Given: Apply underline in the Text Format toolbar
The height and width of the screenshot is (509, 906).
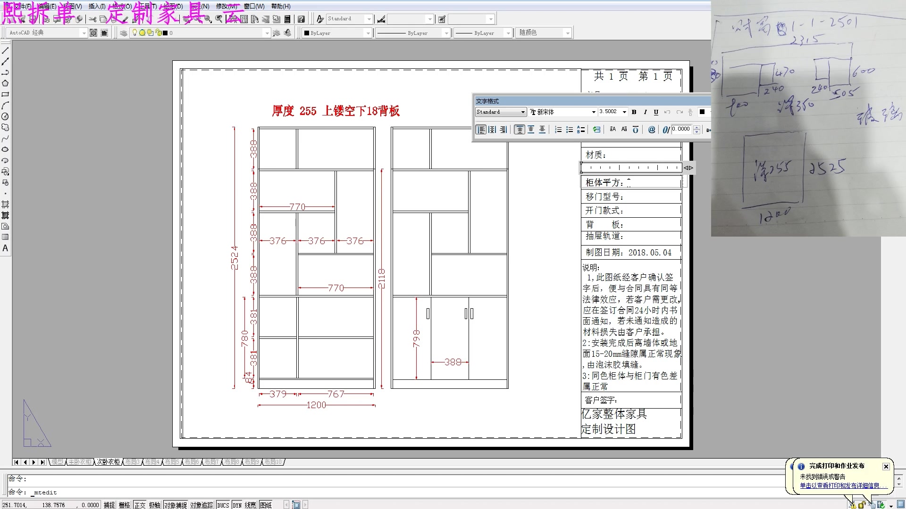Looking at the screenshot, I should coord(656,112).
